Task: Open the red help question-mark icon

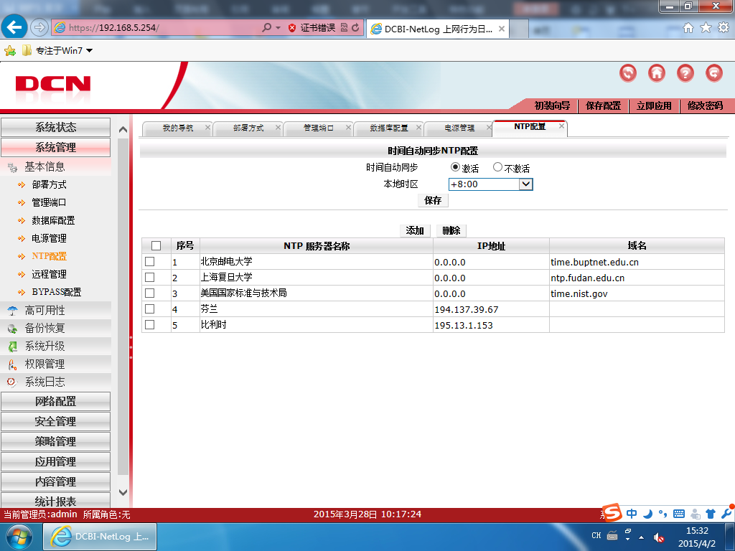Action: point(685,73)
